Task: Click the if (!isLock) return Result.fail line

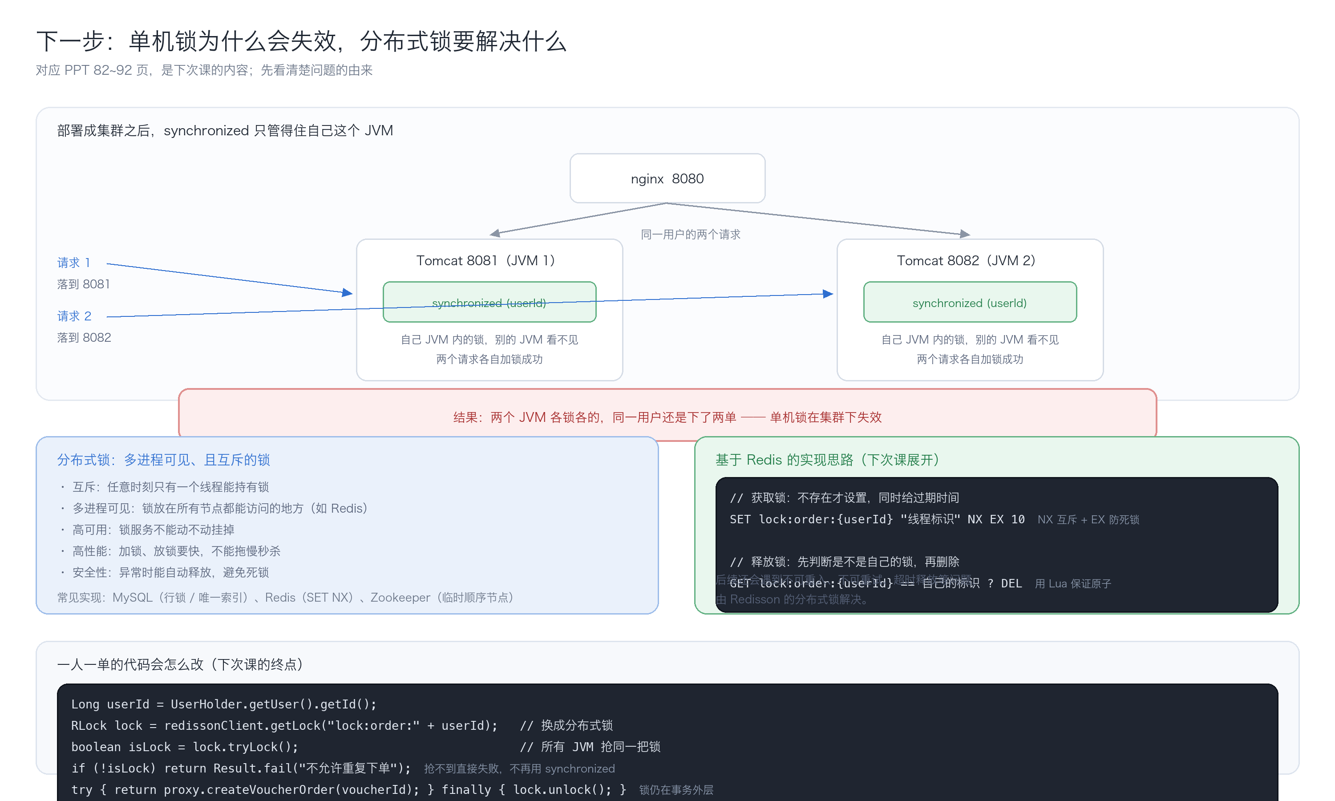Action: click(241, 768)
